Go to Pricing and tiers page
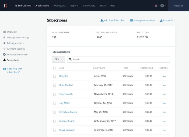The image size is (189, 137). pyautogui.click(x=15, y=43)
